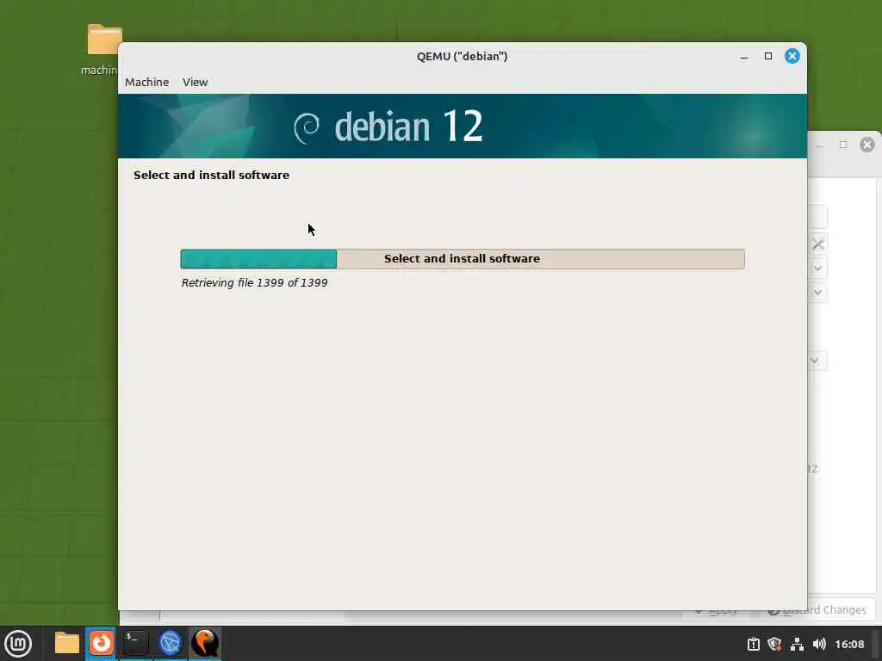The image size is (882, 661).
Task: Expand the lowest dropdown in background window
Action: (x=815, y=361)
